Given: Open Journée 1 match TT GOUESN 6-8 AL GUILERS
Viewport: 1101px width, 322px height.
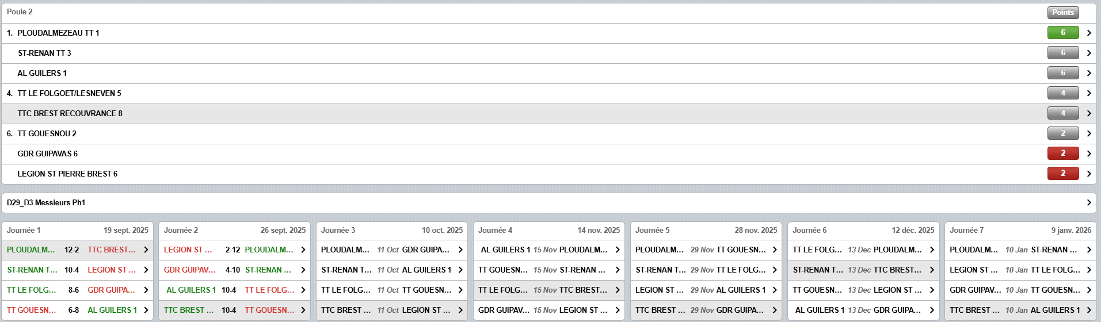Looking at the screenshot, I should (x=77, y=310).
